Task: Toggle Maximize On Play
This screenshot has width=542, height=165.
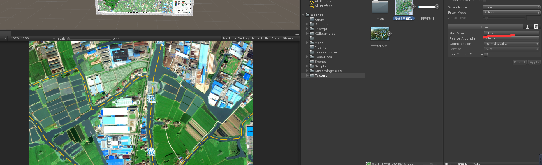Action: [x=236, y=38]
